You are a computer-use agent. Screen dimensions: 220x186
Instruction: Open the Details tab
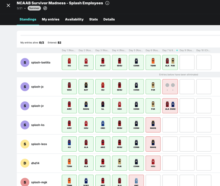[x=109, y=19]
